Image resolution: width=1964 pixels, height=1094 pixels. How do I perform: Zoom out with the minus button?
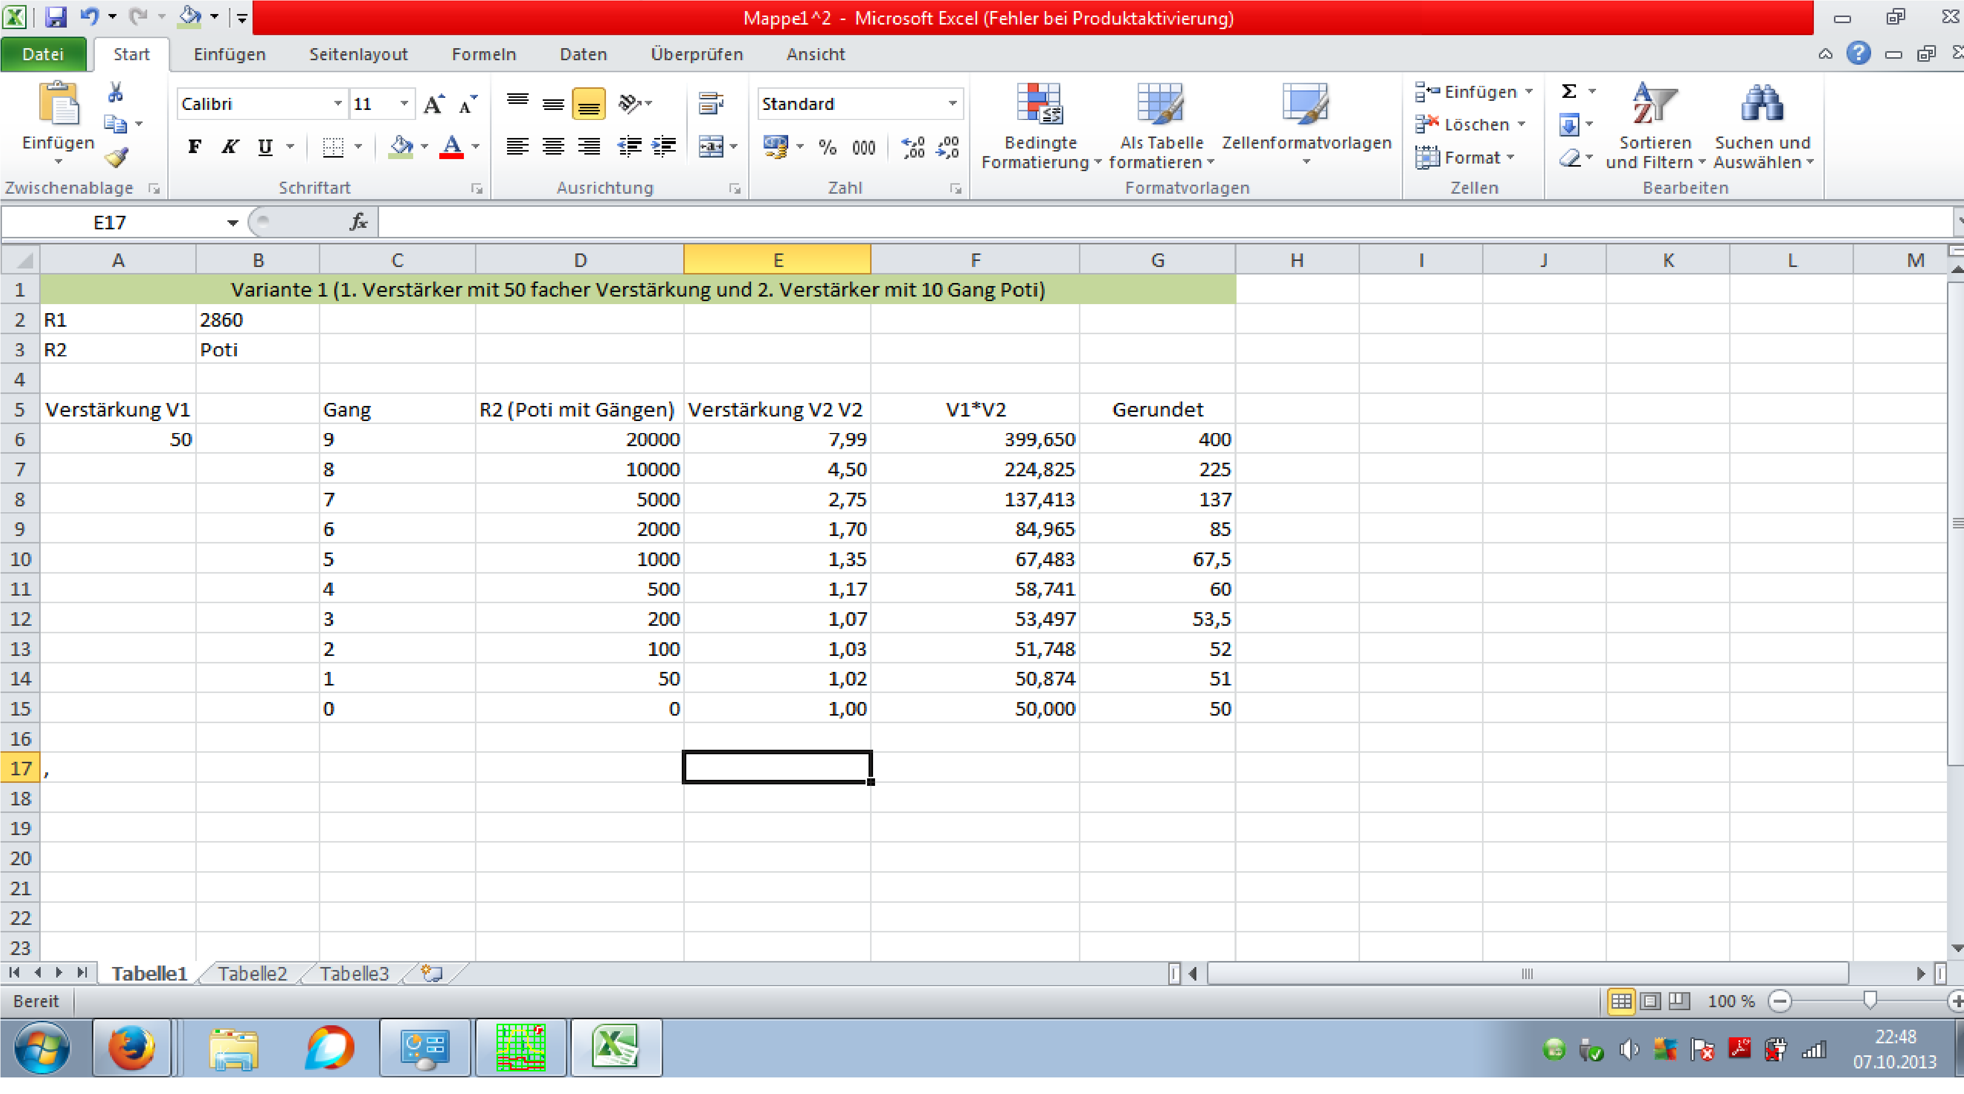click(x=1779, y=1000)
